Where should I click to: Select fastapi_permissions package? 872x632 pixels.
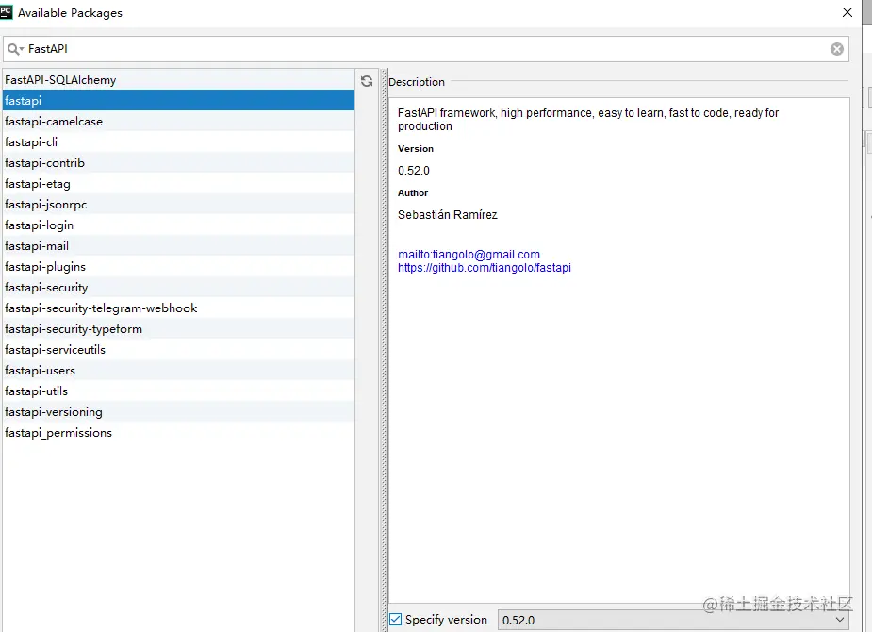(x=178, y=432)
